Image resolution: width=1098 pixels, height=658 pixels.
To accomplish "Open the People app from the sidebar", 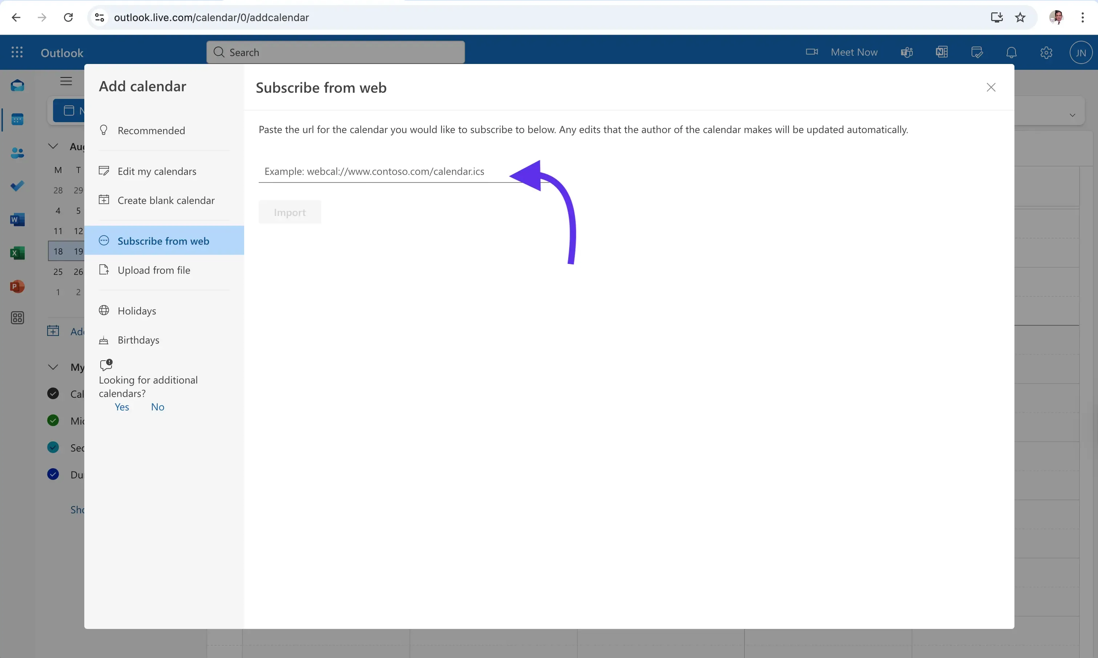I will [x=17, y=153].
